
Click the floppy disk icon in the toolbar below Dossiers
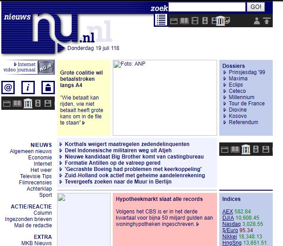pyautogui.click(x=266, y=149)
